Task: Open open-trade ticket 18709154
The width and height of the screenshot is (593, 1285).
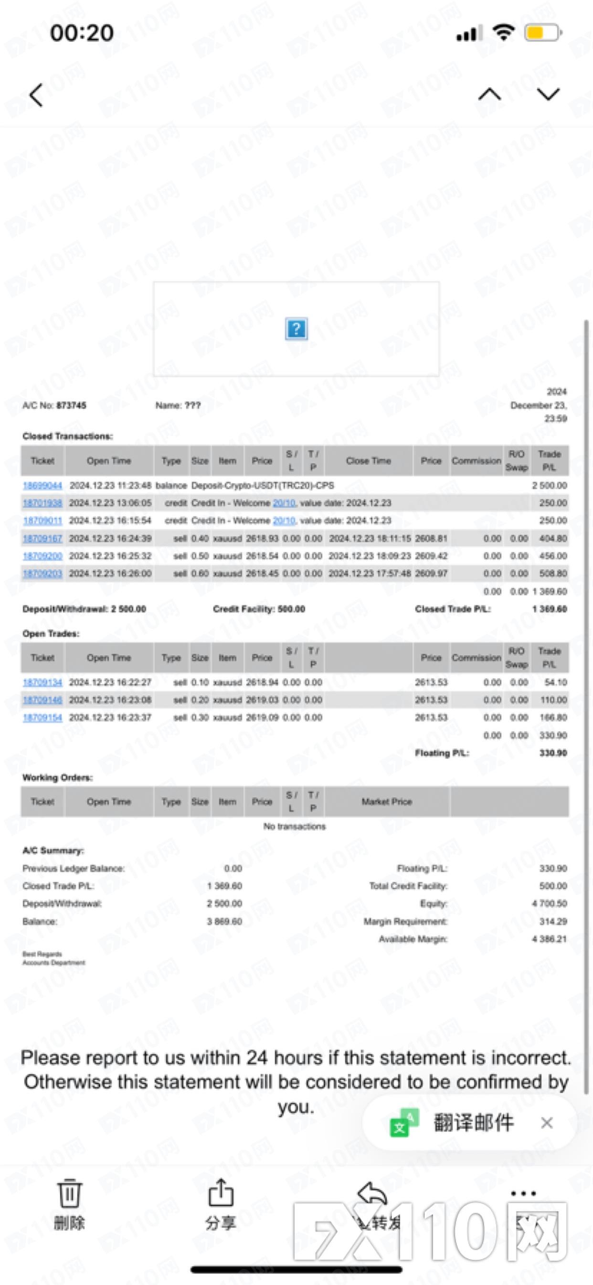Action: [x=42, y=718]
